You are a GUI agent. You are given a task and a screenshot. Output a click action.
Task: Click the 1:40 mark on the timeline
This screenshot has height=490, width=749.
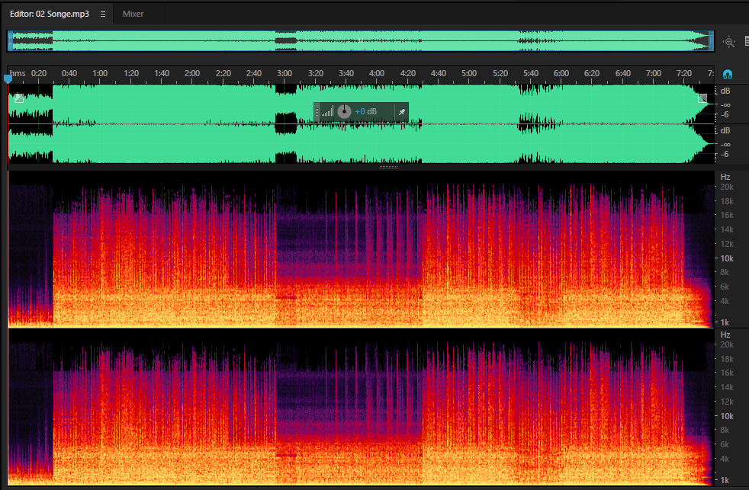pyautogui.click(x=162, y=73)
